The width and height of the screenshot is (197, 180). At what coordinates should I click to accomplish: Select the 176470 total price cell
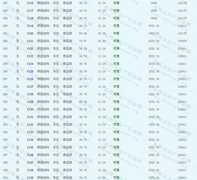182,41
